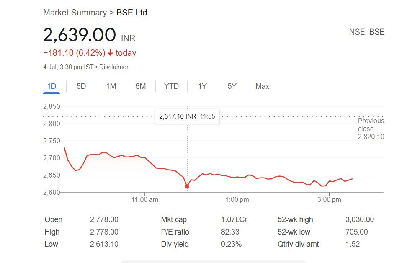Click the 52-wk high stat label
Image resolution: width=412 pixels, height=263 pixels.
pos(295,219)
